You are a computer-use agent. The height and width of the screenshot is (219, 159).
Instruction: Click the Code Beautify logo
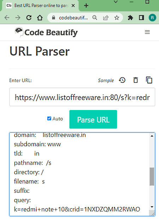pyautogui.click(x=46, y=32)
